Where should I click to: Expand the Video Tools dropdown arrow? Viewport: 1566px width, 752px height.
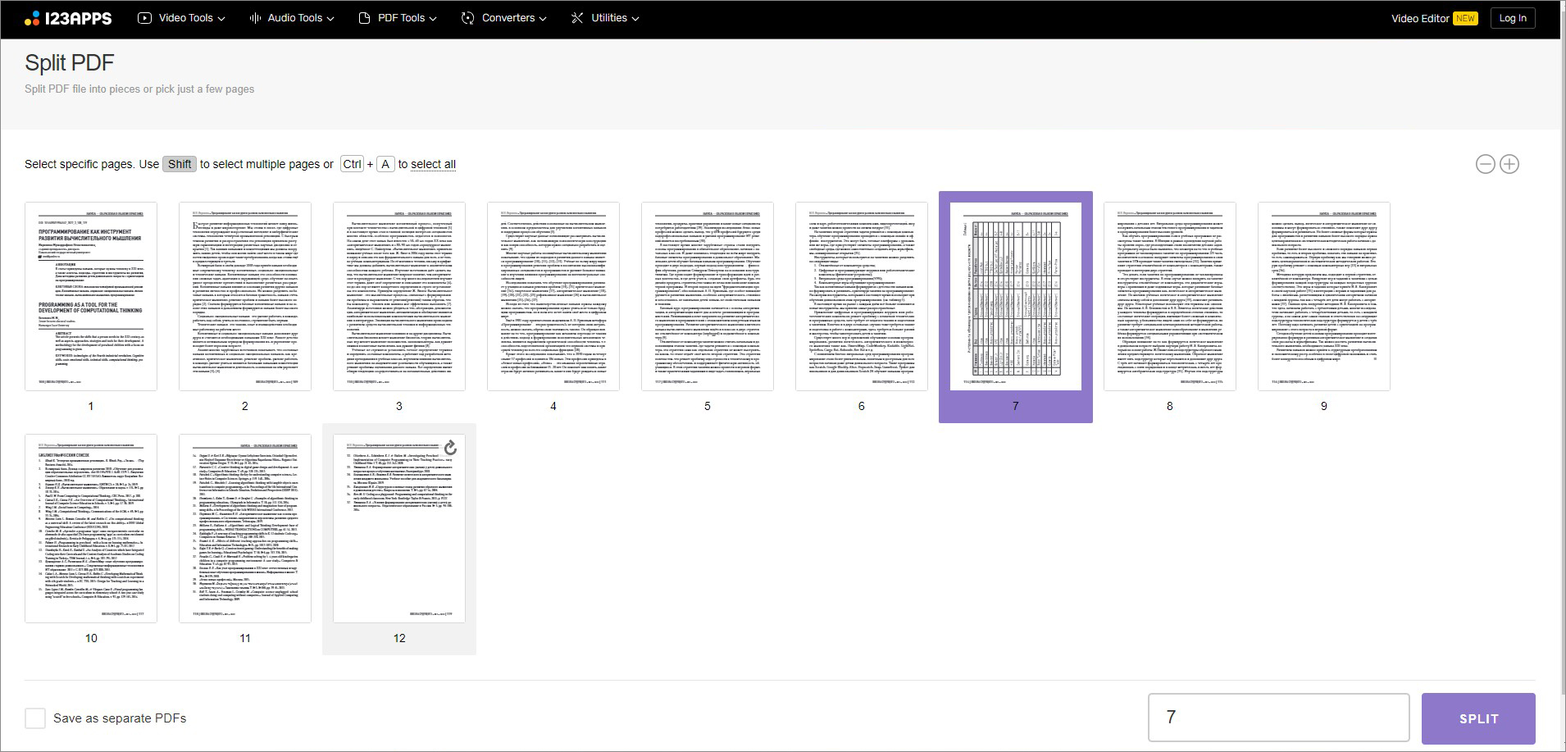(221, 19)
